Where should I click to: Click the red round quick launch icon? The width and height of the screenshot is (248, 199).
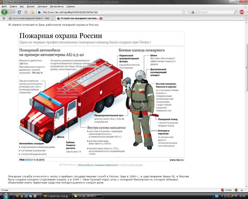[35, 196]
